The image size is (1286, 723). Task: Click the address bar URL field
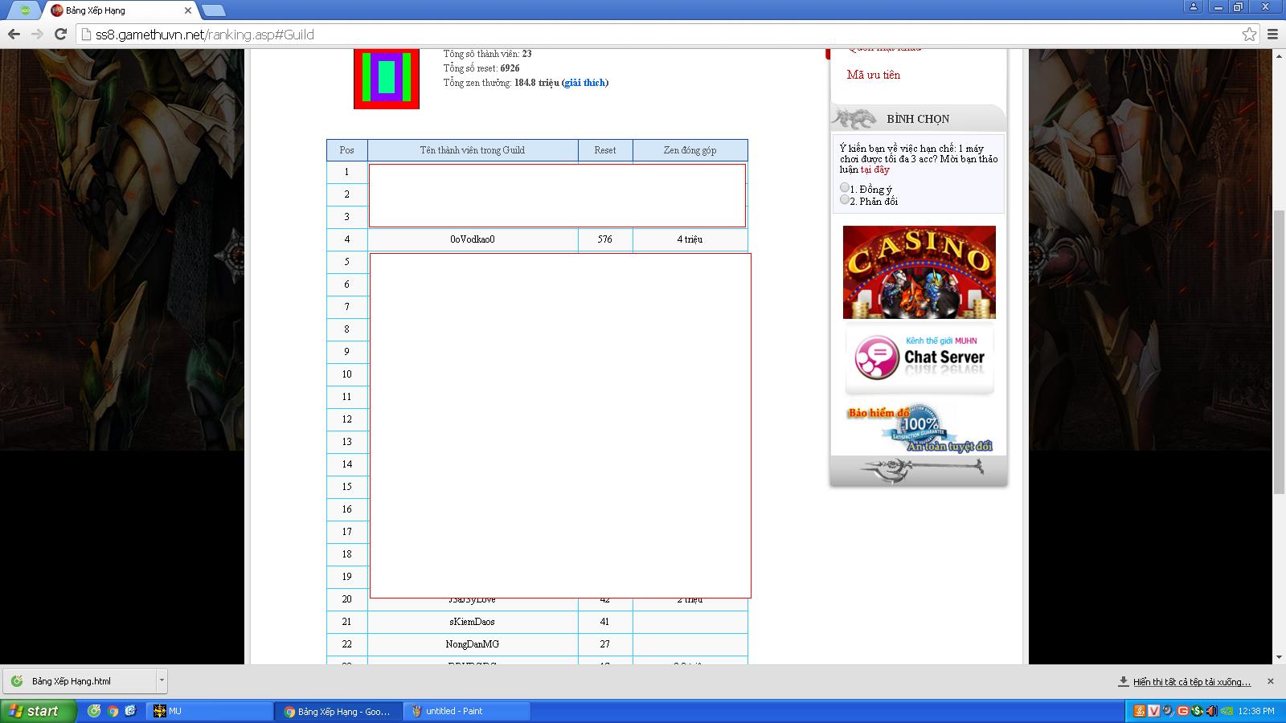pos(643,35)
